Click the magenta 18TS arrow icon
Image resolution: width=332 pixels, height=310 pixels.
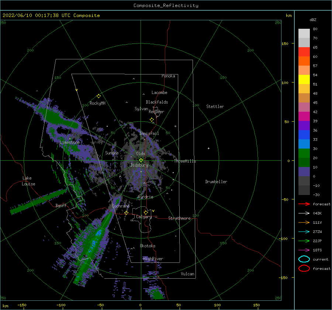click(x=304, y=250)
